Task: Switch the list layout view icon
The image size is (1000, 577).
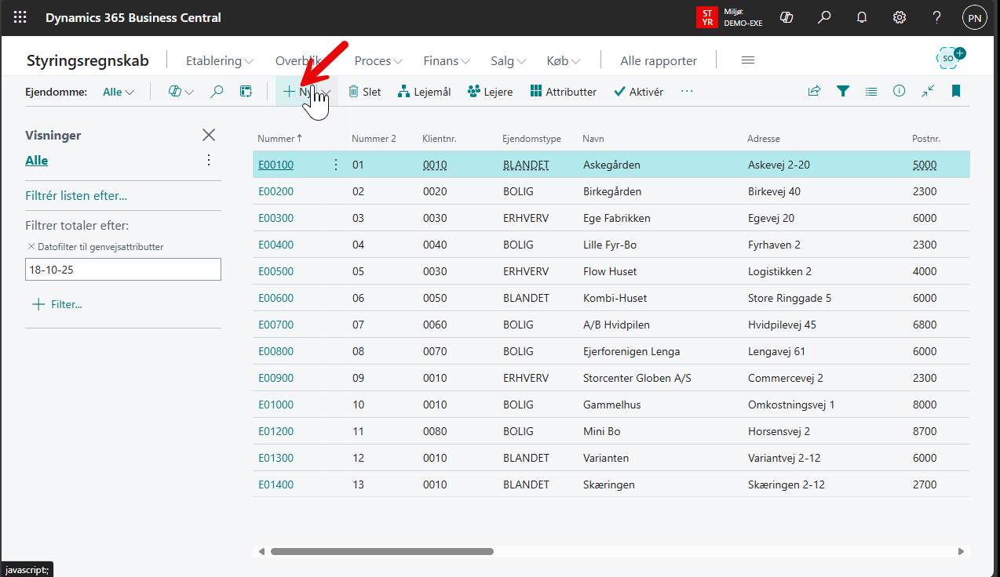Action: [x=871, y=92]
